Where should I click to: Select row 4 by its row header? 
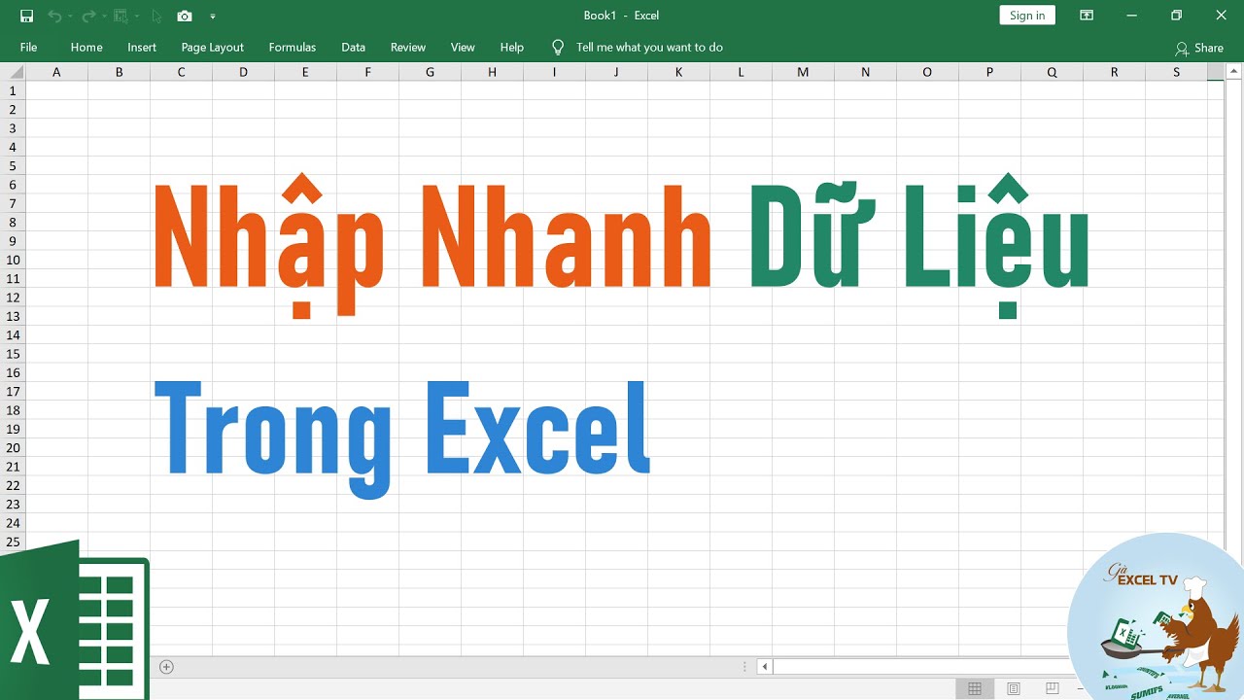click(13, 147)
